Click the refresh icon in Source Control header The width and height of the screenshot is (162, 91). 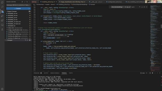pos(27,2)
